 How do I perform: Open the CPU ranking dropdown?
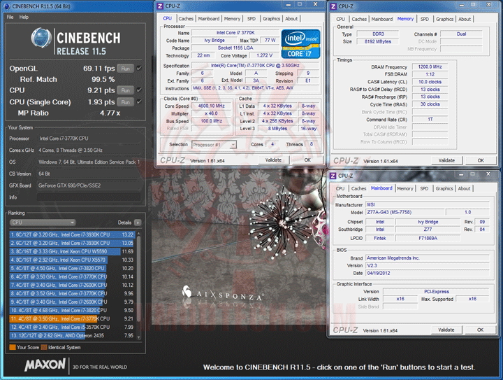pyautogui.click(x=43, y=223)
